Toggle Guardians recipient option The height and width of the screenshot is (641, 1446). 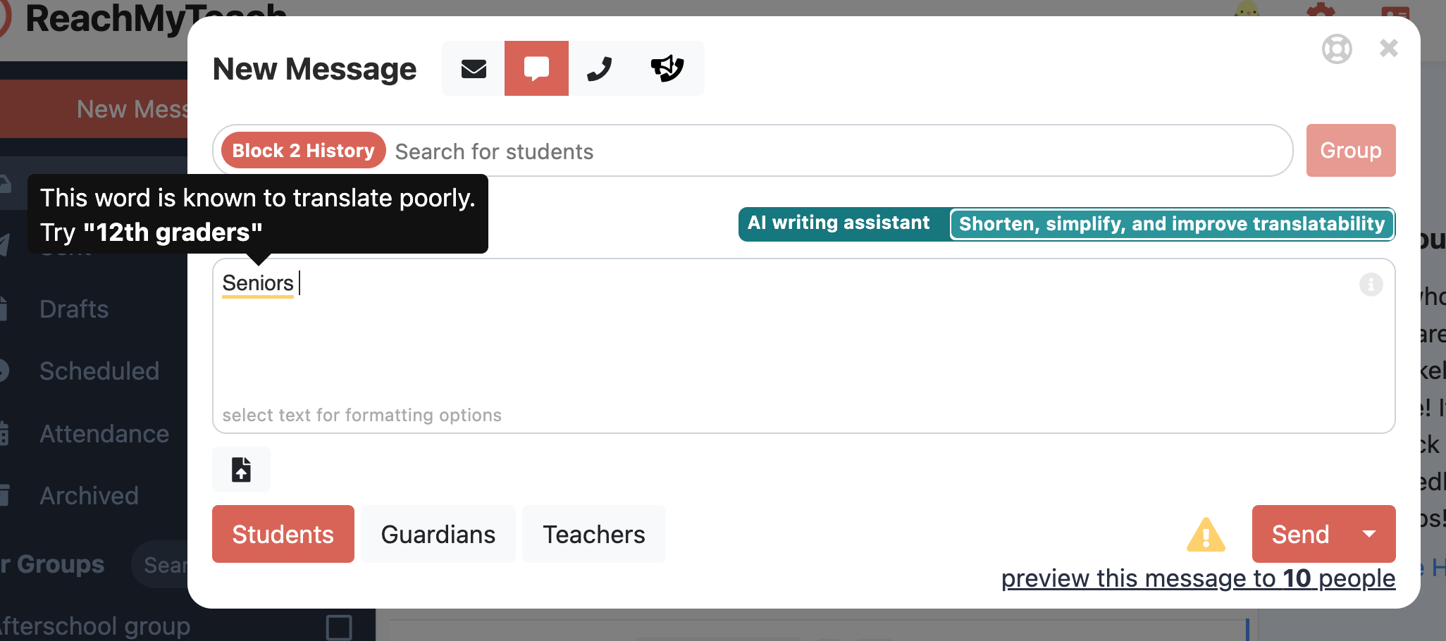click(x=438, y=534)
